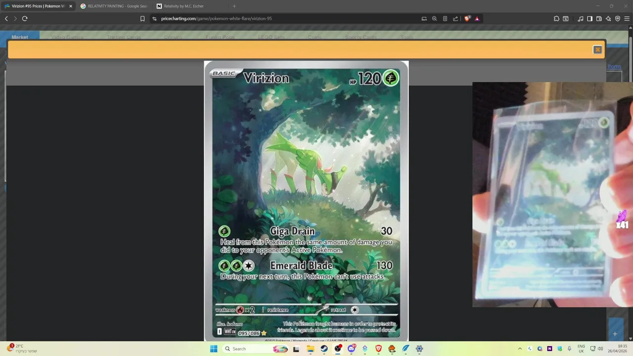Bookmark this page
This screenshot has width=633, height=356.
point(142,19)
